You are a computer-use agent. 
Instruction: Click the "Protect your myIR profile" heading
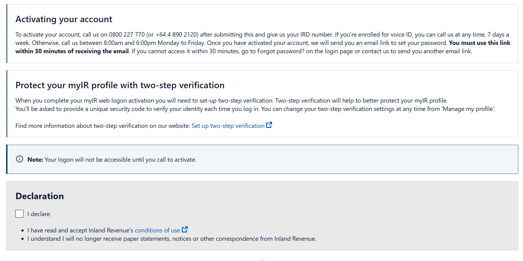tap(120, 85)
